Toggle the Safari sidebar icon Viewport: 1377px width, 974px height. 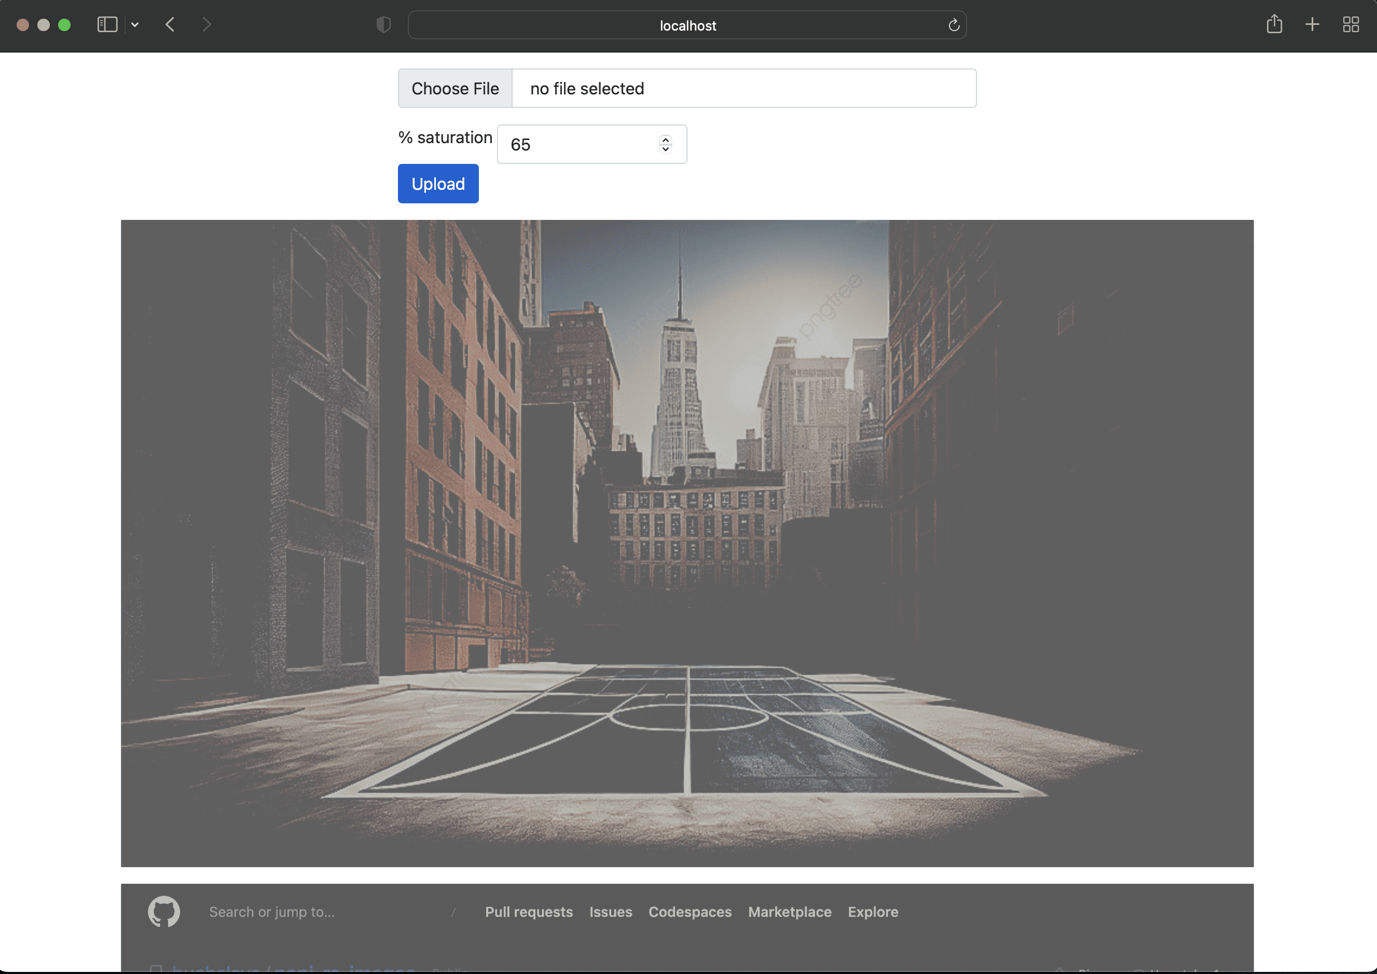click(107, 24)
